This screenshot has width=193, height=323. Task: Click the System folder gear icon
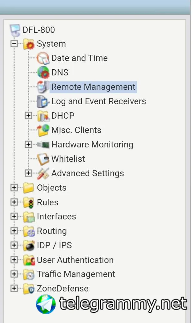(x=29, y=44)
